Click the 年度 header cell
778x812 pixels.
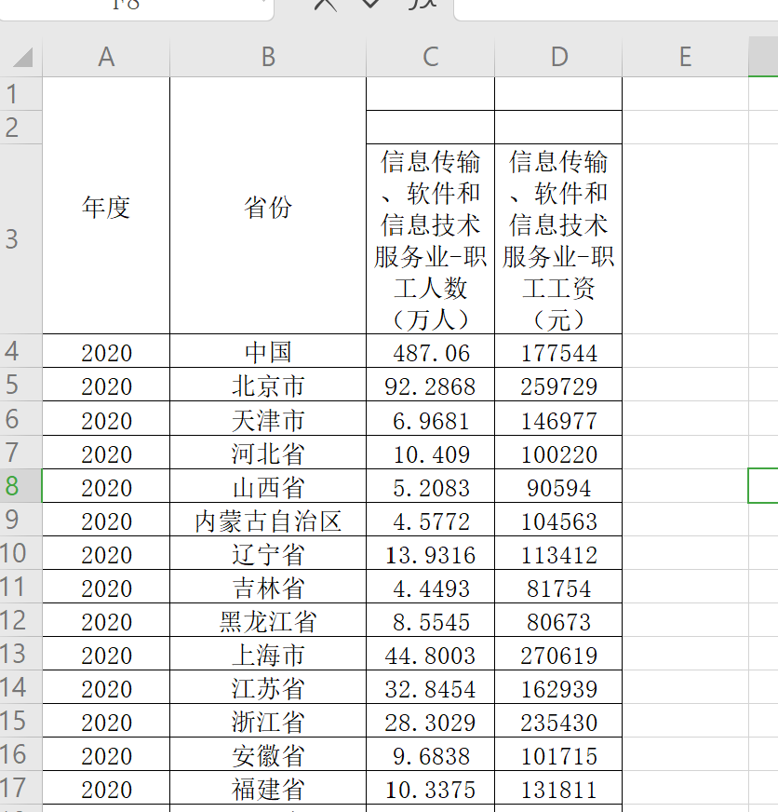tap(106, 206)
